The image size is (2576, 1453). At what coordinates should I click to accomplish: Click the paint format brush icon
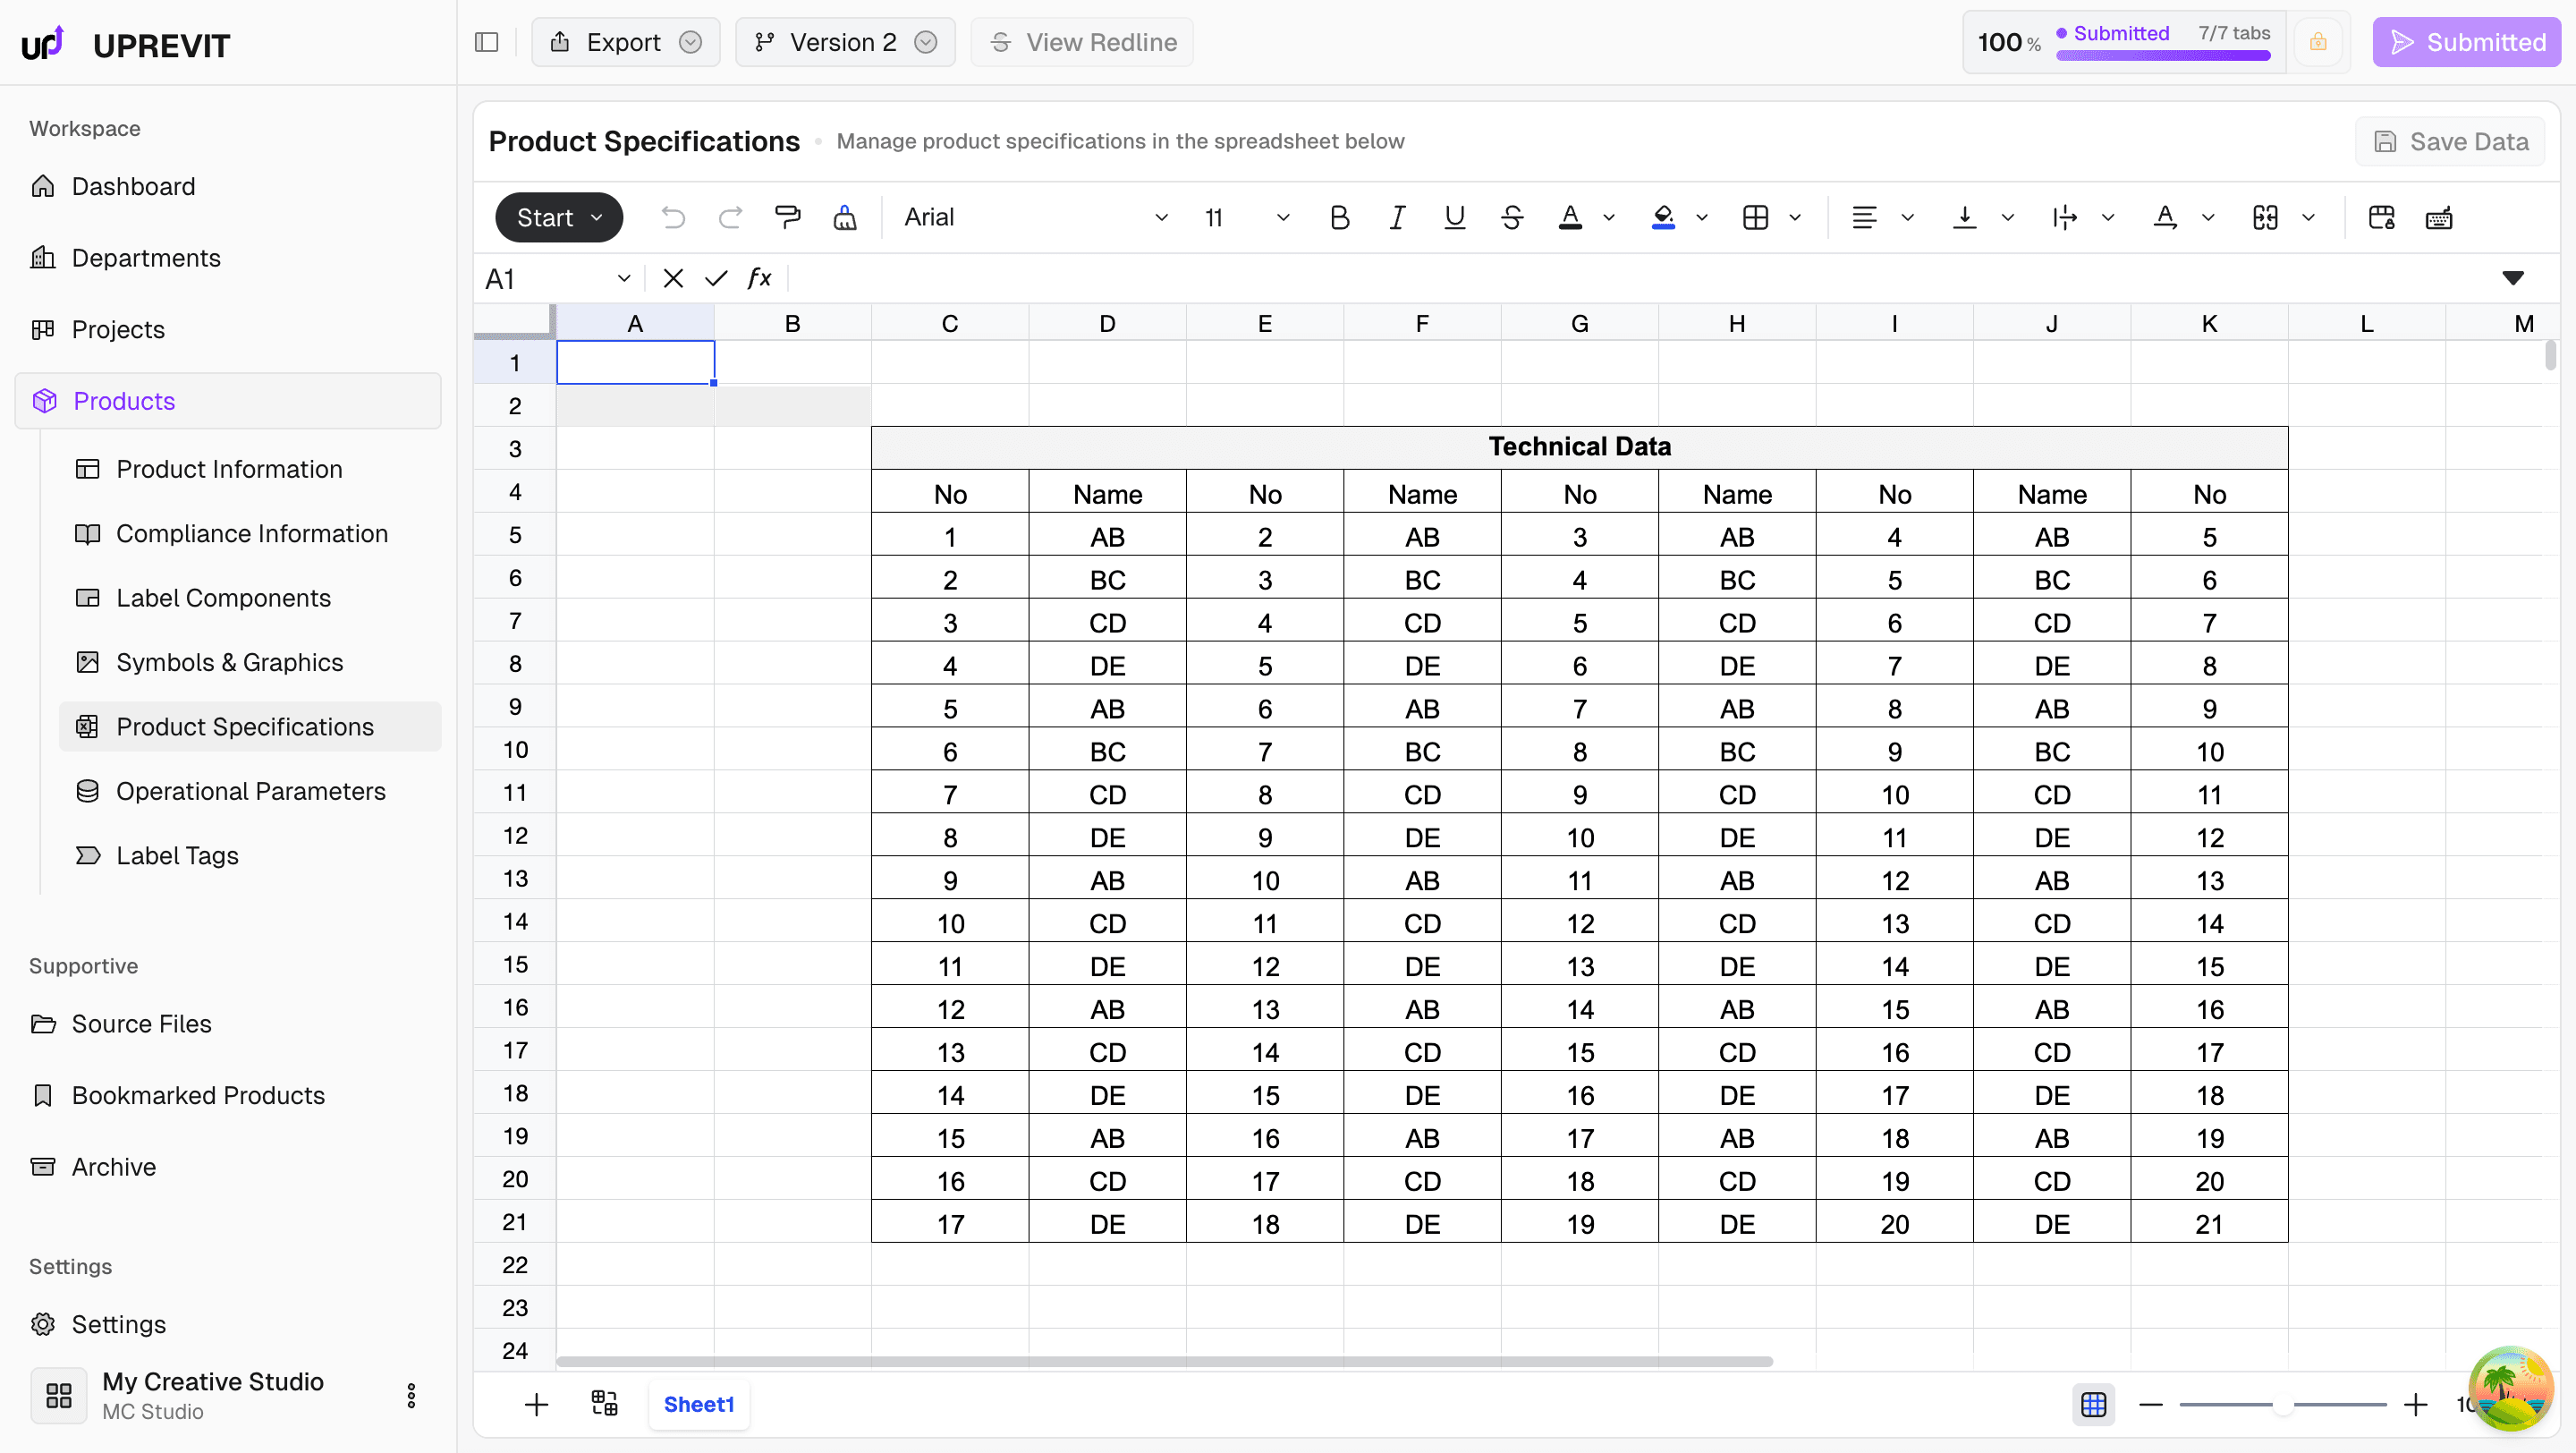787,217
